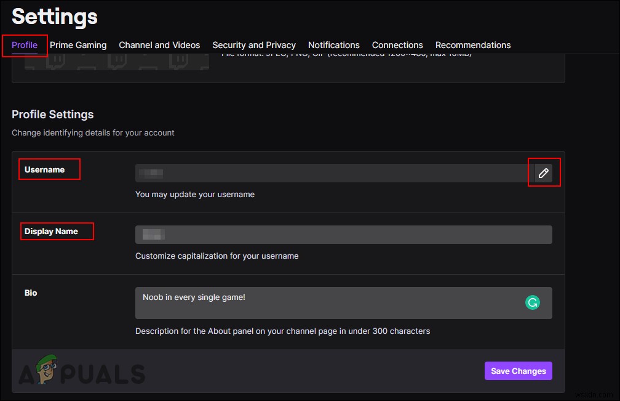Image resolution: width=620 pixels, height=401 pixels.
Task: Click the pencil icon to edit username
Action: (544, 173)
